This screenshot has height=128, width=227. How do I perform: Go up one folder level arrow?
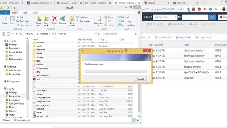click(17, 34)
